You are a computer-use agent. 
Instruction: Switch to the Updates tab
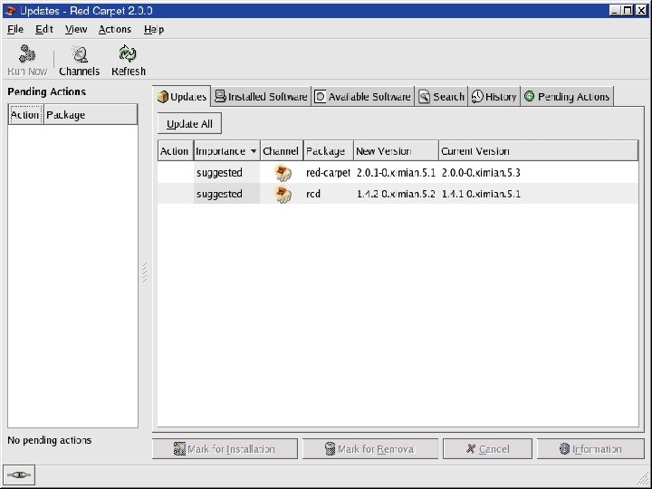(x=182, y=97)
